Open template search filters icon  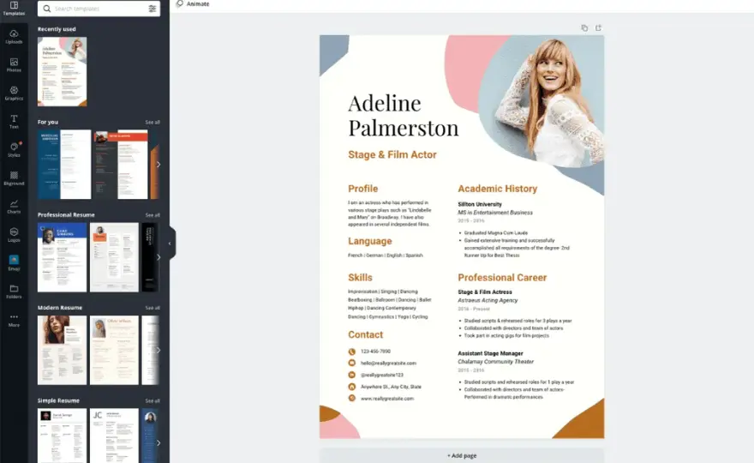click(152, 9)
